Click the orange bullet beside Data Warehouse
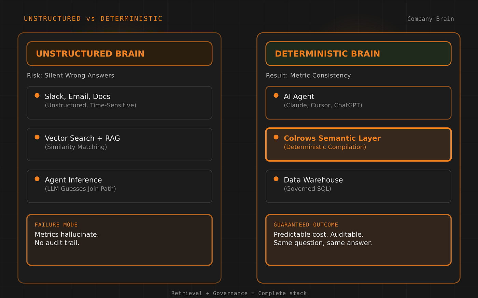The width and height of the screenshot is (478, 298). (276, 179)
